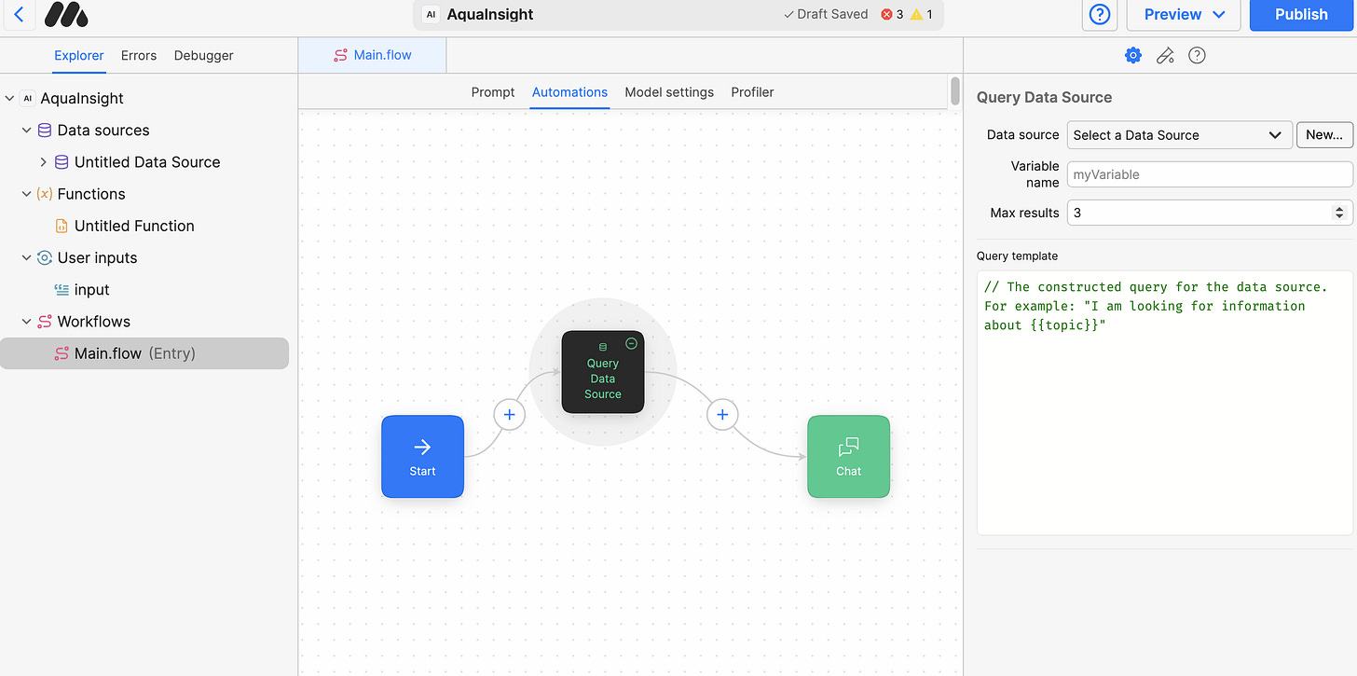
Task: Click the New... button for data sources
Action: click(1324, 134)
